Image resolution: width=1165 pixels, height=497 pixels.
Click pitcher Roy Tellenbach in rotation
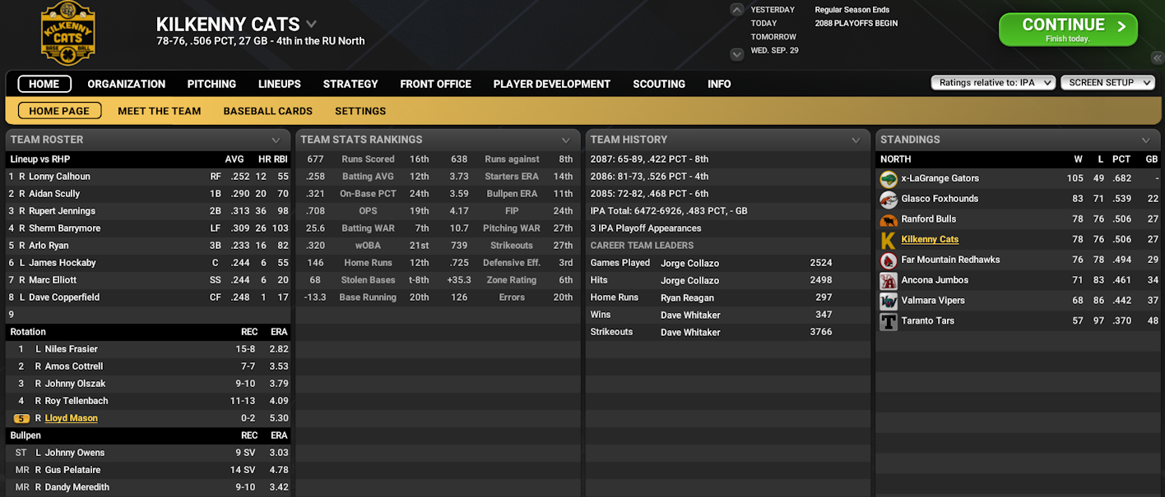click(77, 401)
